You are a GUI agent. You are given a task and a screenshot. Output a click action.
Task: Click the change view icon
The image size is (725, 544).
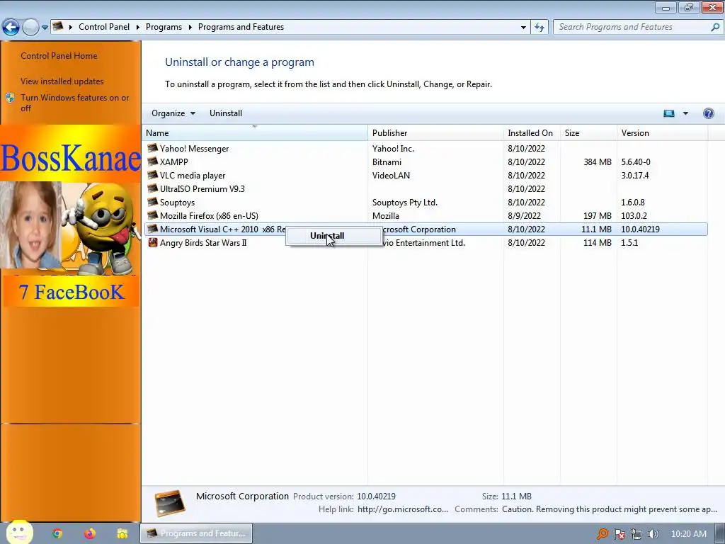pos(668,113)
